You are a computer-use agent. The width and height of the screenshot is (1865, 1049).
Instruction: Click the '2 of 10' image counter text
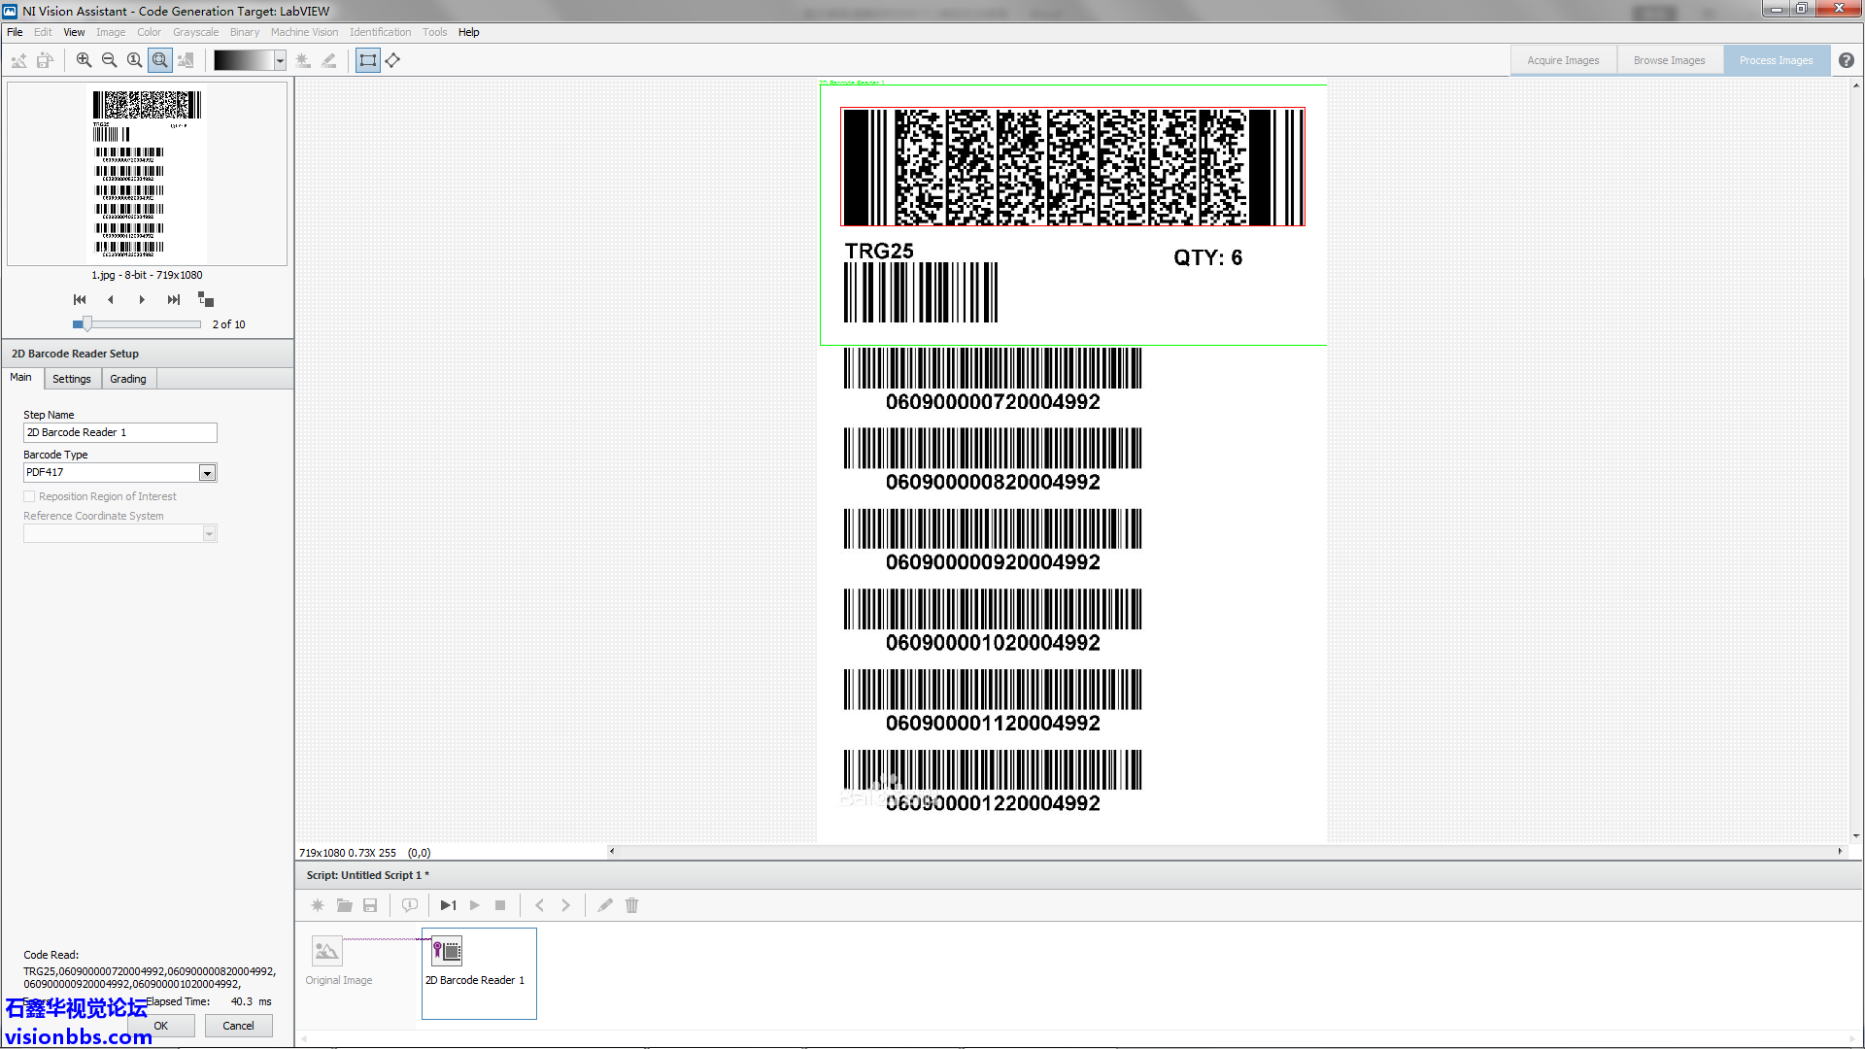[x=228, y=324]
